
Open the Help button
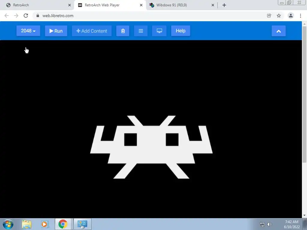coord(180,31)
